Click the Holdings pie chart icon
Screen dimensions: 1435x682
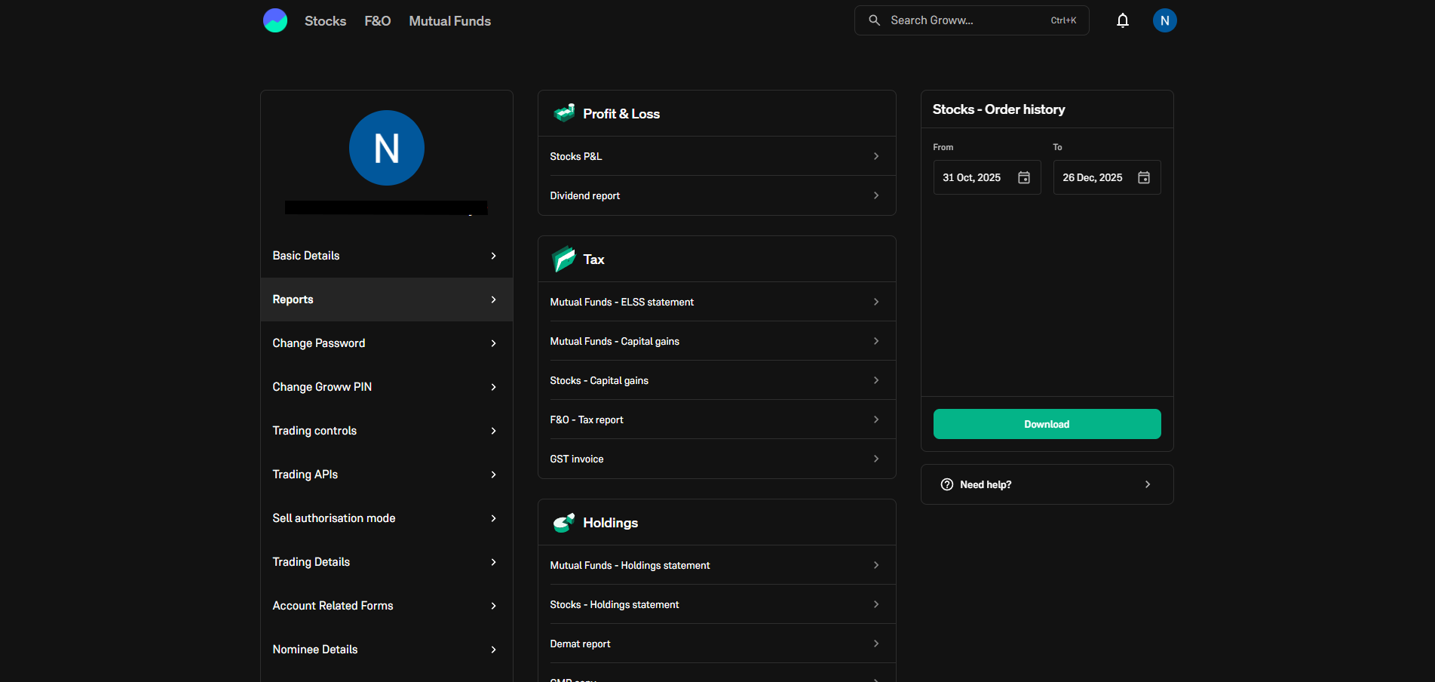pyautogui.click(x=563, y=522)
